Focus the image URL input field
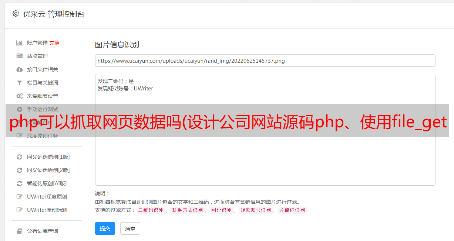 coord(265,61)
